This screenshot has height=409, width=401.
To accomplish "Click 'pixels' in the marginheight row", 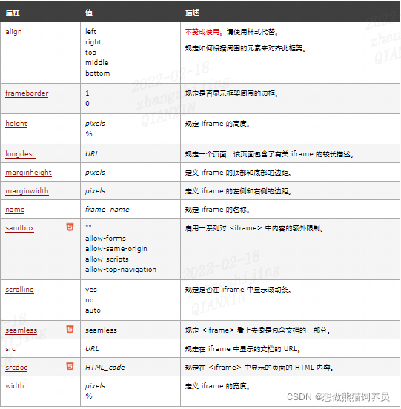I will pos(95,173).
